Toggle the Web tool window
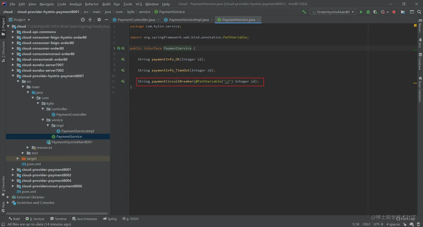This screenshot has height=227, width=423. [x=3, y=207]
